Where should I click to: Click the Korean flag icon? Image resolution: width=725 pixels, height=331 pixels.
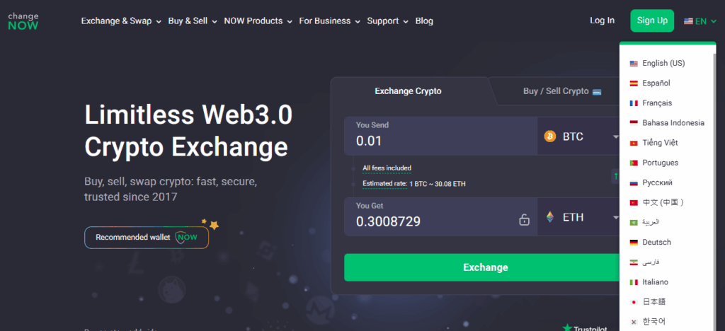click(x=634, y=322)
